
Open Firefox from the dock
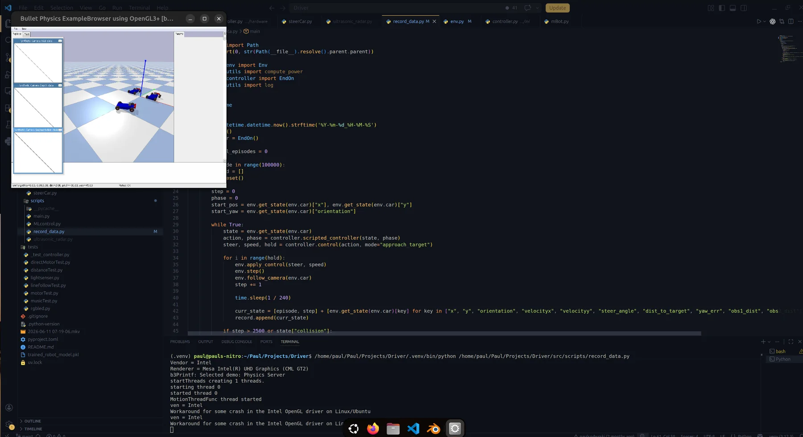pos(373,429)
